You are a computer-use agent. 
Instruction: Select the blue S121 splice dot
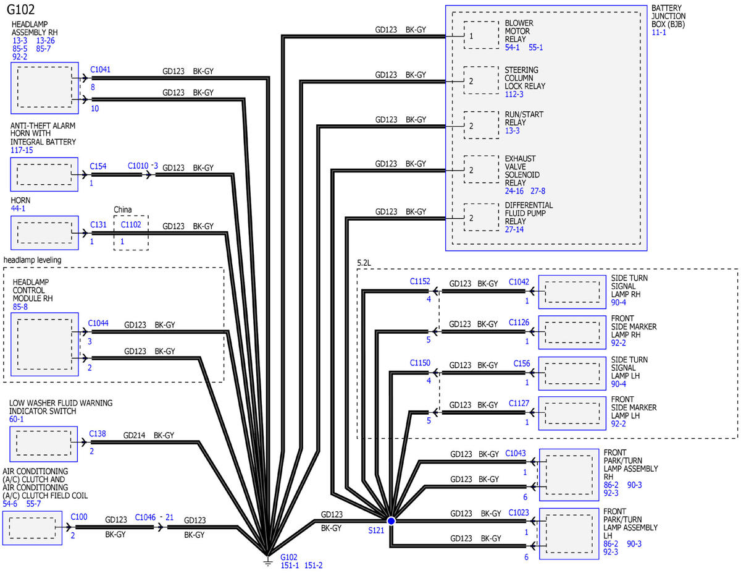pos(390,521)
